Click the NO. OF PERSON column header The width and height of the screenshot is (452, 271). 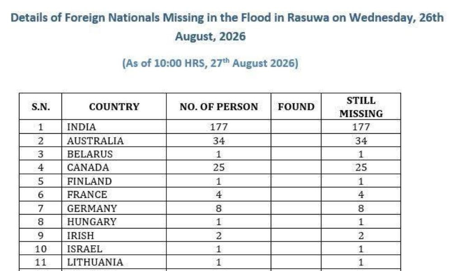click(219, 107)
